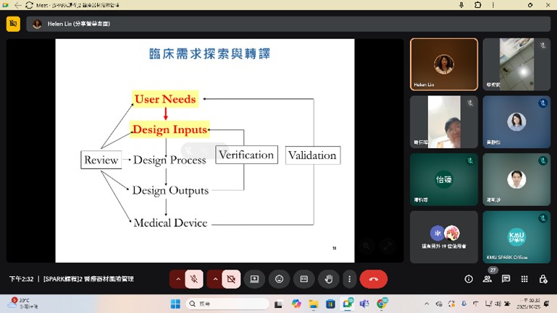Show the participants list panel
Image resolution: width=557 pixels, height=313 pixels.
[x=487, y=279]
